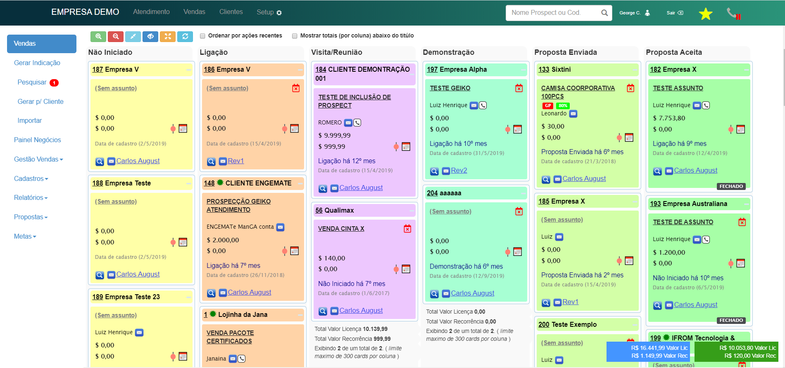Click green Valor Lic totals box
Screen dimensions: 785x368
[736, 352]
